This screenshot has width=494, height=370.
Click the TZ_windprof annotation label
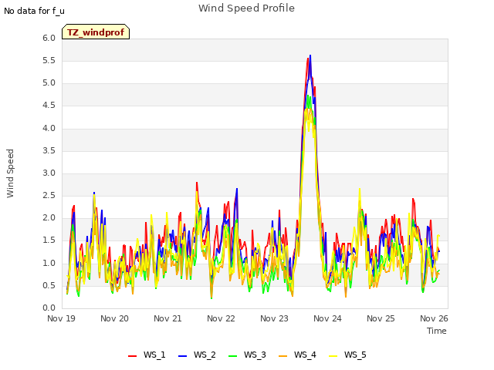click(96, 32)
